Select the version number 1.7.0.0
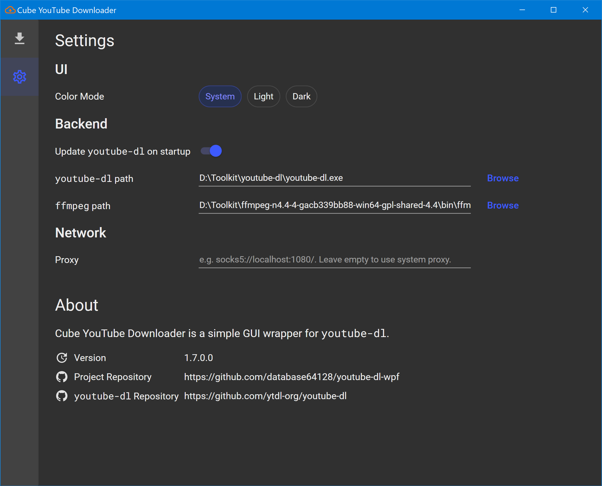 [198, 358]
